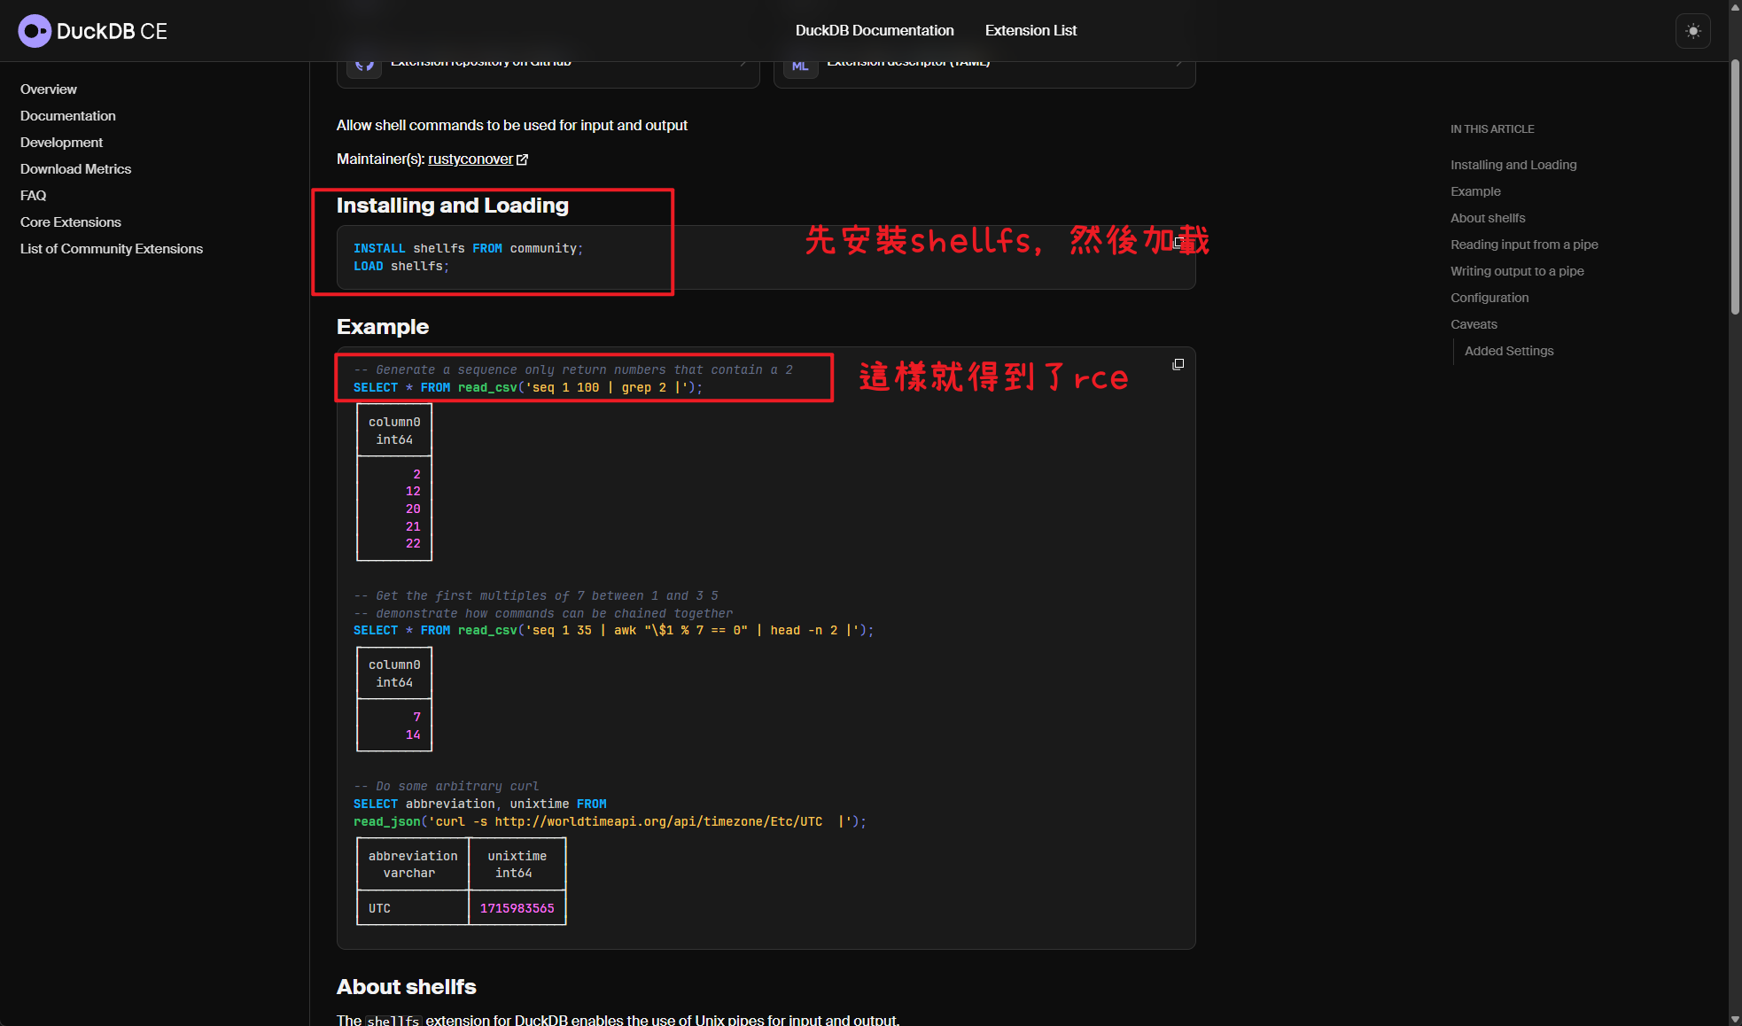The height and width of the screenshot is (1026, 1742).
Task: Click external link icon beside rustyconover
Action: 522,159
